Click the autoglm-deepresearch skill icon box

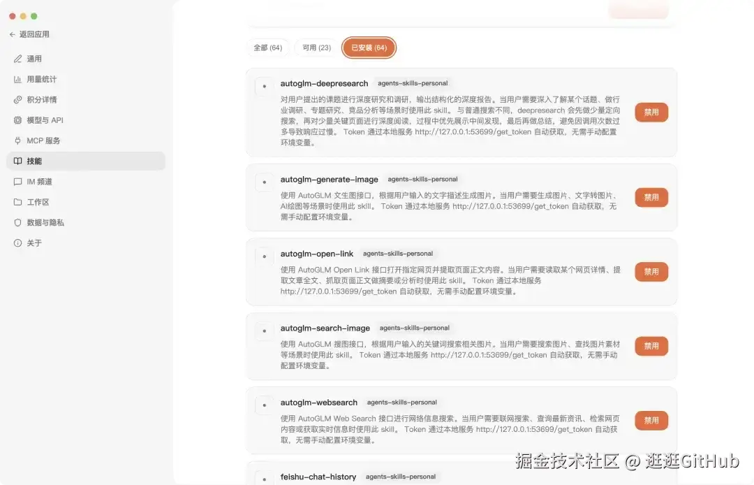pos(265,87)
